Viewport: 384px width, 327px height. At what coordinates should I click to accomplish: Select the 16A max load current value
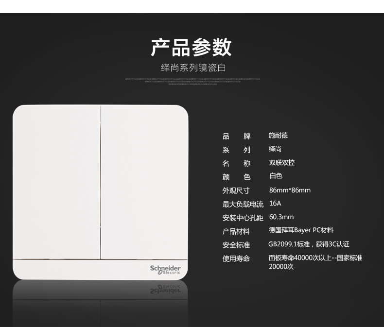pos(275,204)
